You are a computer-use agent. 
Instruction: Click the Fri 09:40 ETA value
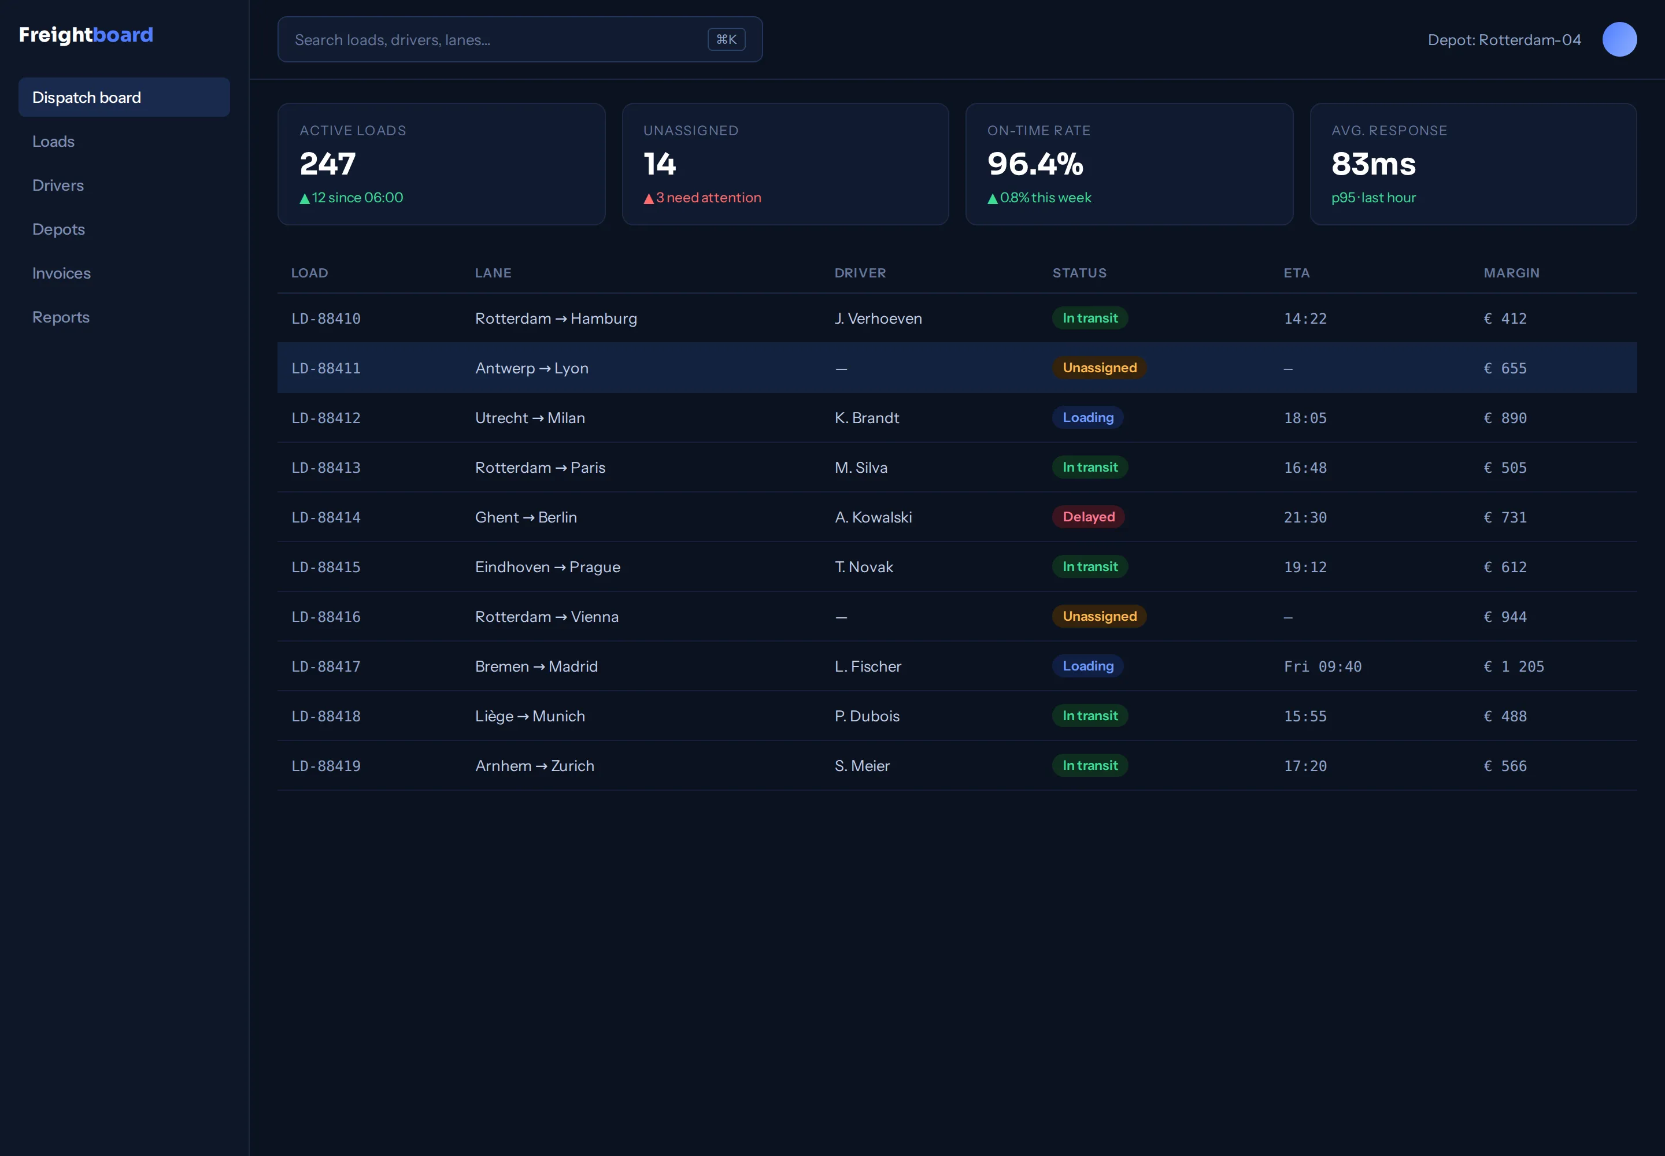(1322, 666)
